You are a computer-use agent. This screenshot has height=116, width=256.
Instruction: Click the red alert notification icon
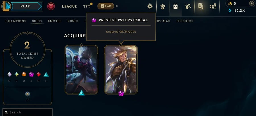coord(51,6)
